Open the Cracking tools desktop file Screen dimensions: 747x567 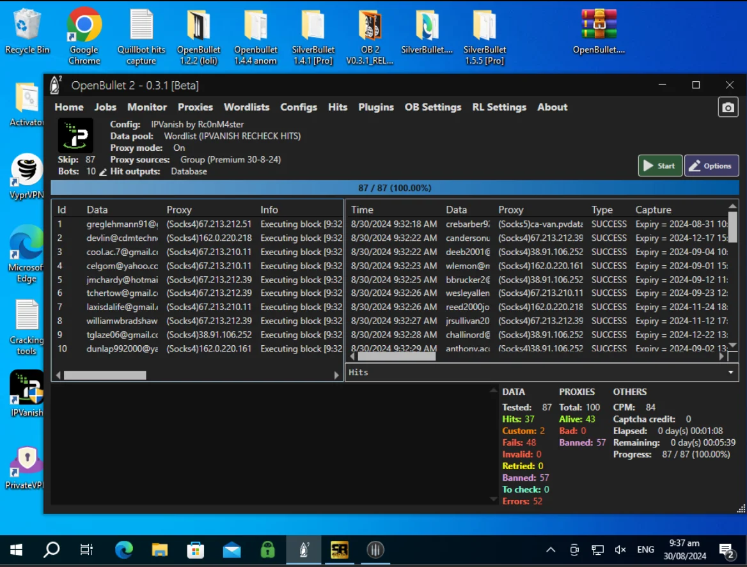(x=27, y=327)
